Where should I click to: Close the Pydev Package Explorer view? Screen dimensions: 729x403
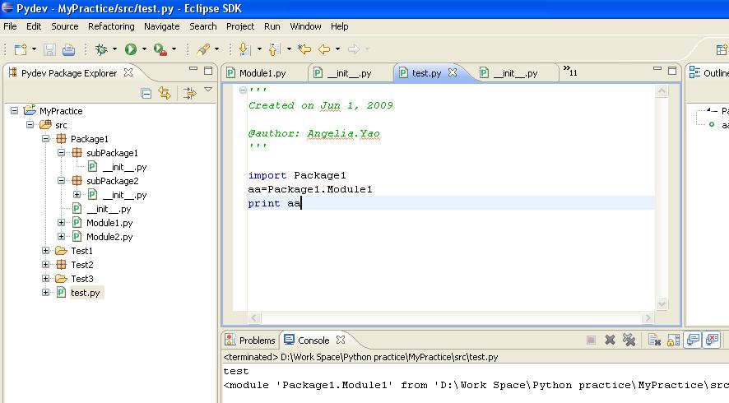coord(128,72)
